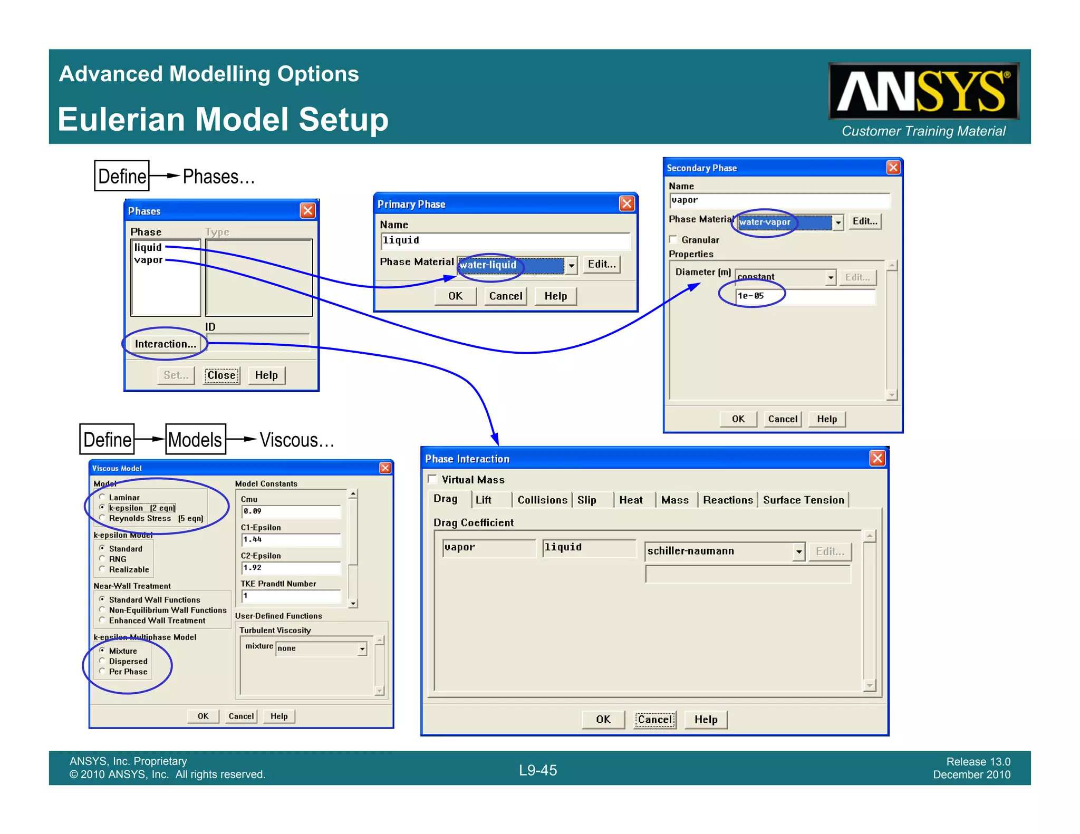Click Cancel in Phase Interaction dialog

pos(655,720)
